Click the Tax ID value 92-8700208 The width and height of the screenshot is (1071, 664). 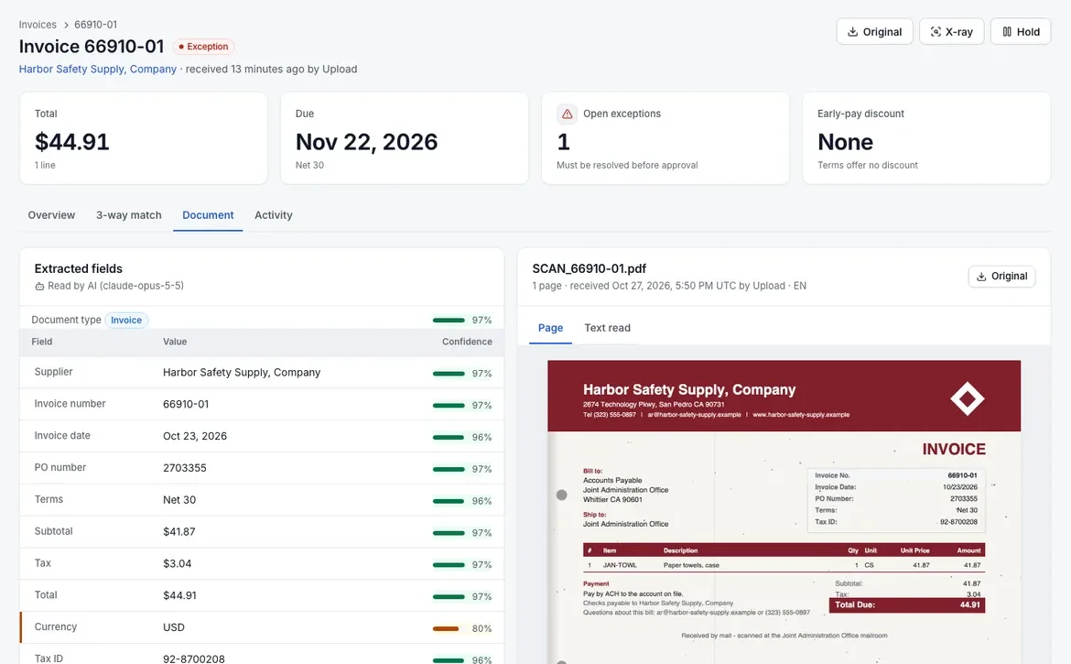coord(194,659)
